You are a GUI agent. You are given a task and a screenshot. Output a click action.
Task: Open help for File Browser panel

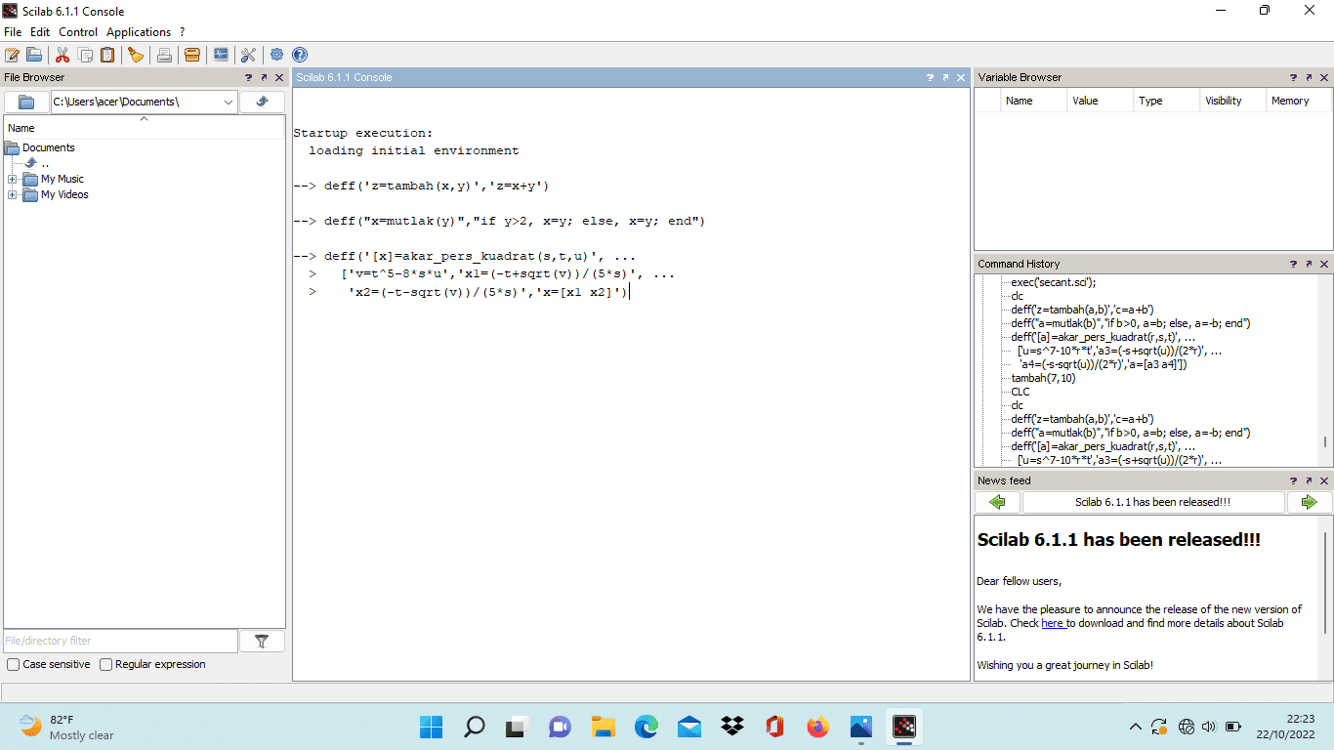point(248,77)
